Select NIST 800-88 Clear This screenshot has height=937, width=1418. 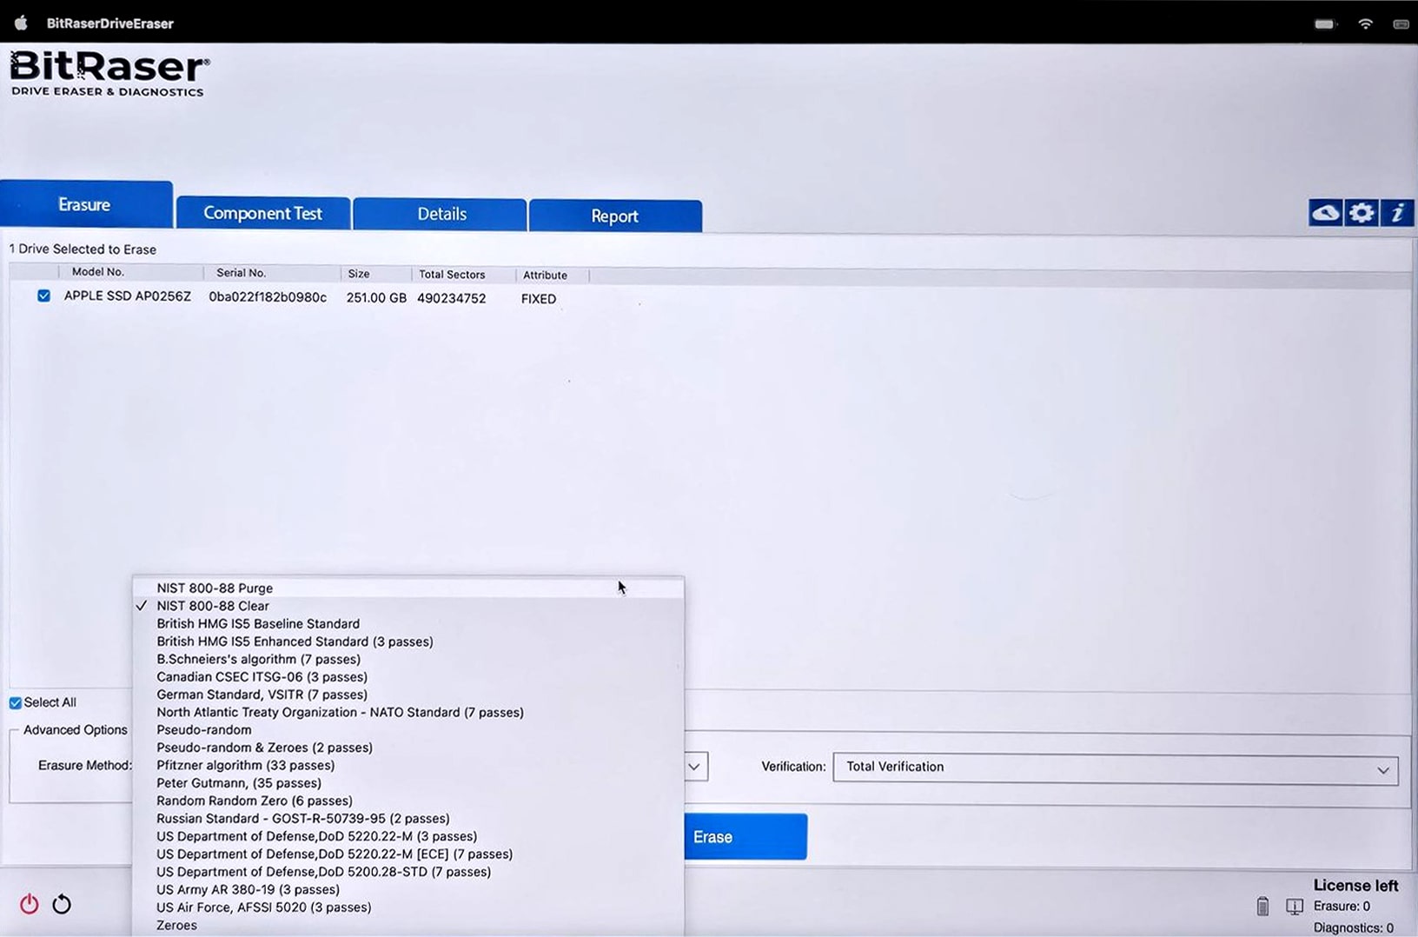408,606
